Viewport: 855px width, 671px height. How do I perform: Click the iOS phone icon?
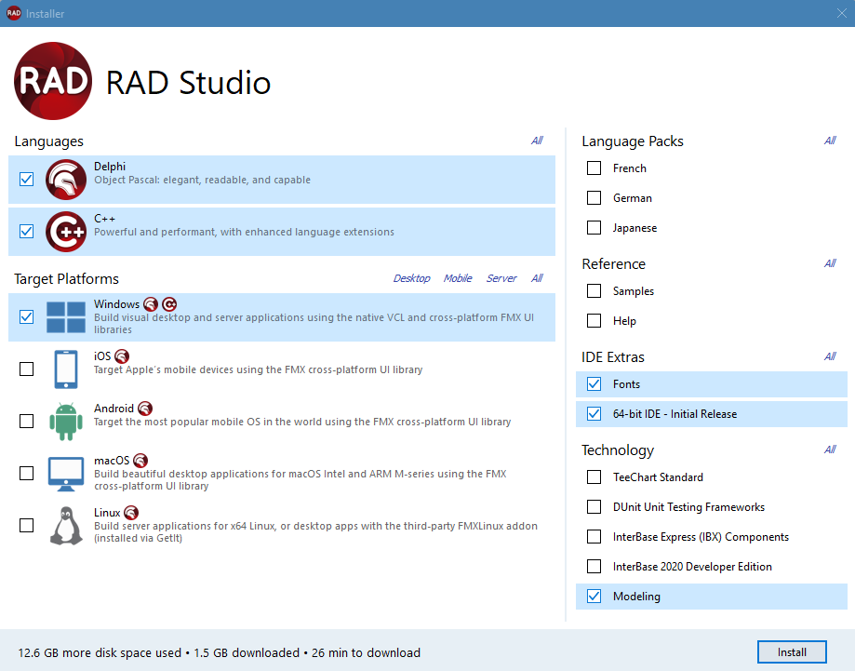[x=66, y=369]
